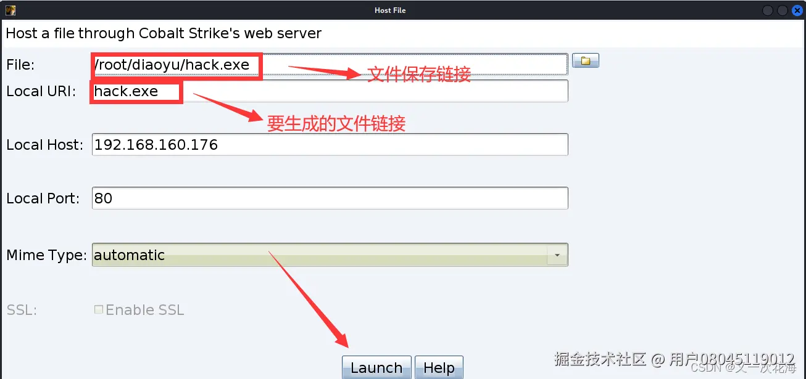This screenshot has width=806, height=379.
Task: Close the Host File dialog
Action: [x=796, y=10]
